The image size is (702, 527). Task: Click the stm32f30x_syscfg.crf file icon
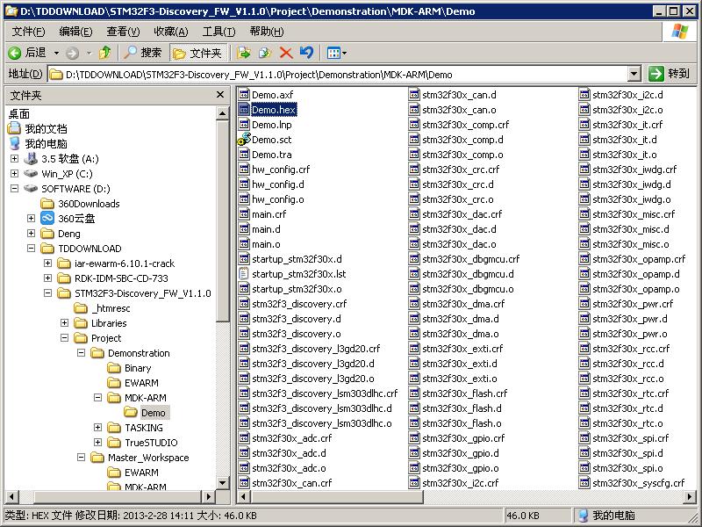[584, 483]
